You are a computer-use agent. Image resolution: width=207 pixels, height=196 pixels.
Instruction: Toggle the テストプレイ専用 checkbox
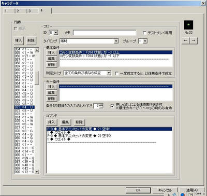click(144, 33)
